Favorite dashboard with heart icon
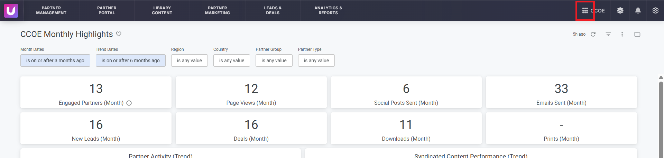664x158 pixels. [119, 34]
